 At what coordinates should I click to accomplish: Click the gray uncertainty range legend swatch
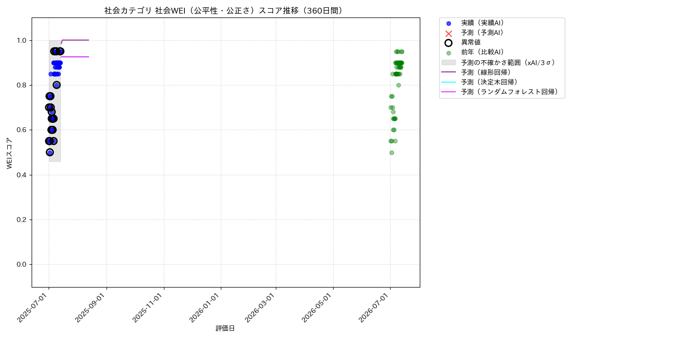448,63
